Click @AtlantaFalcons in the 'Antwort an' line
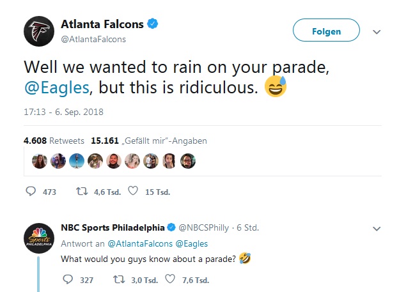 click(137, 243)
